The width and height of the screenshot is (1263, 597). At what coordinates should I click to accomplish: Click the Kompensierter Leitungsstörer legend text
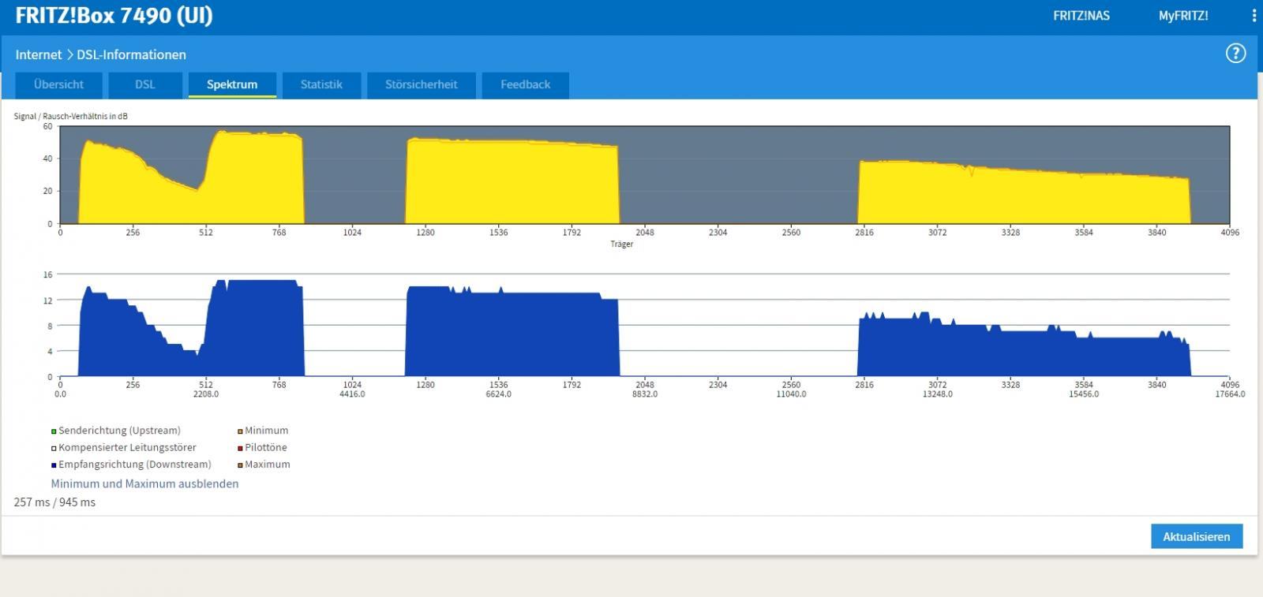(x=127, y=447)
